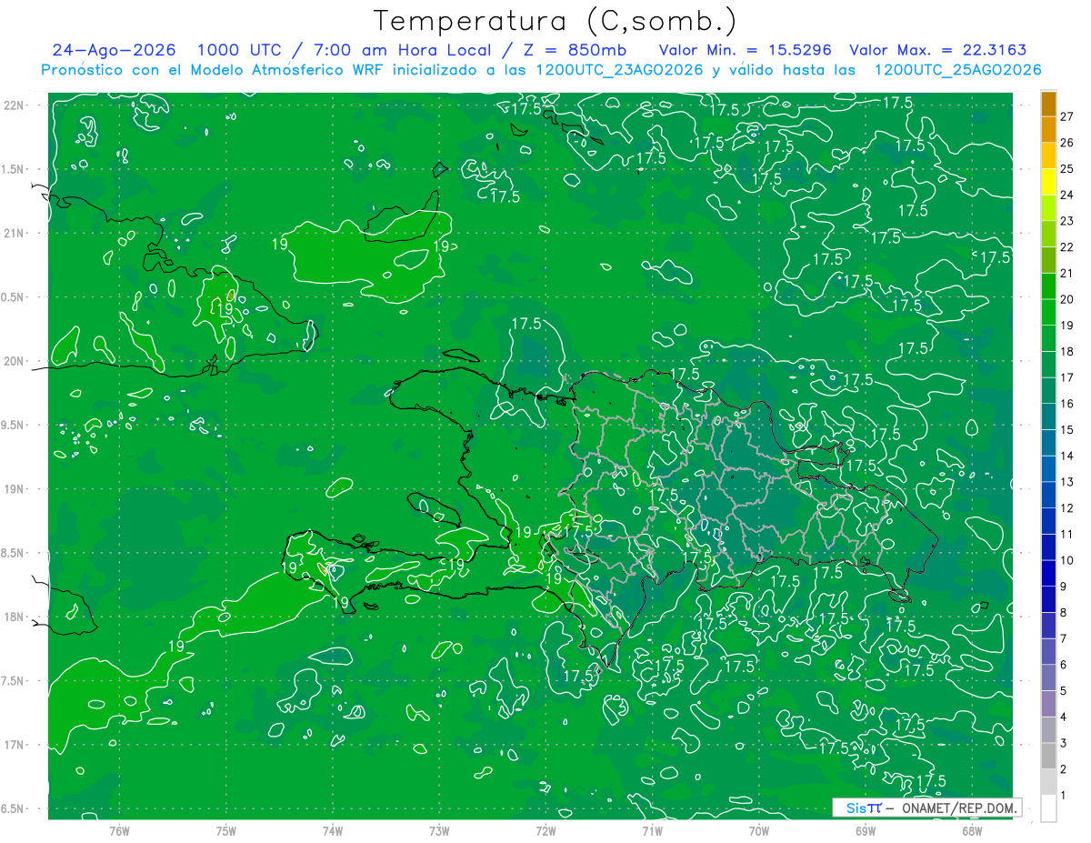Click the color bar label '15'
The height and width of the screenshot is (843, 1091).
click(1067, 429)
